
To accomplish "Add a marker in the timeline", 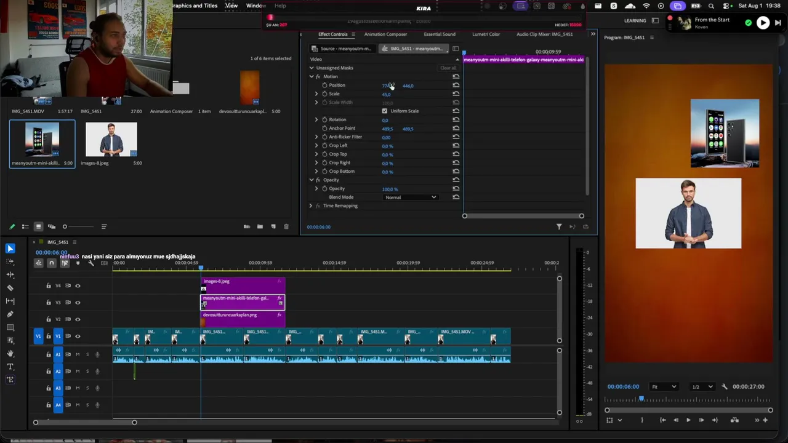I will [78, 263].
